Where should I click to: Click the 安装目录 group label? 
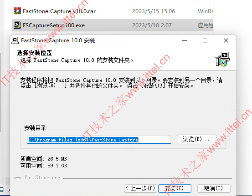(x=35, y=128)
